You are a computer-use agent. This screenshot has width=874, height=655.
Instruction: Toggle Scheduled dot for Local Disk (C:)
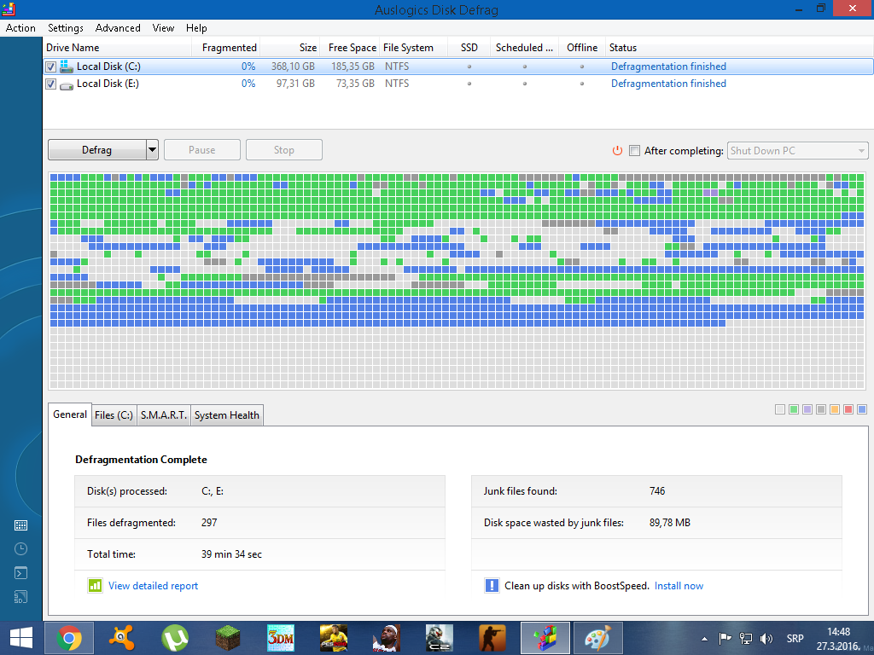pos(525,67)
